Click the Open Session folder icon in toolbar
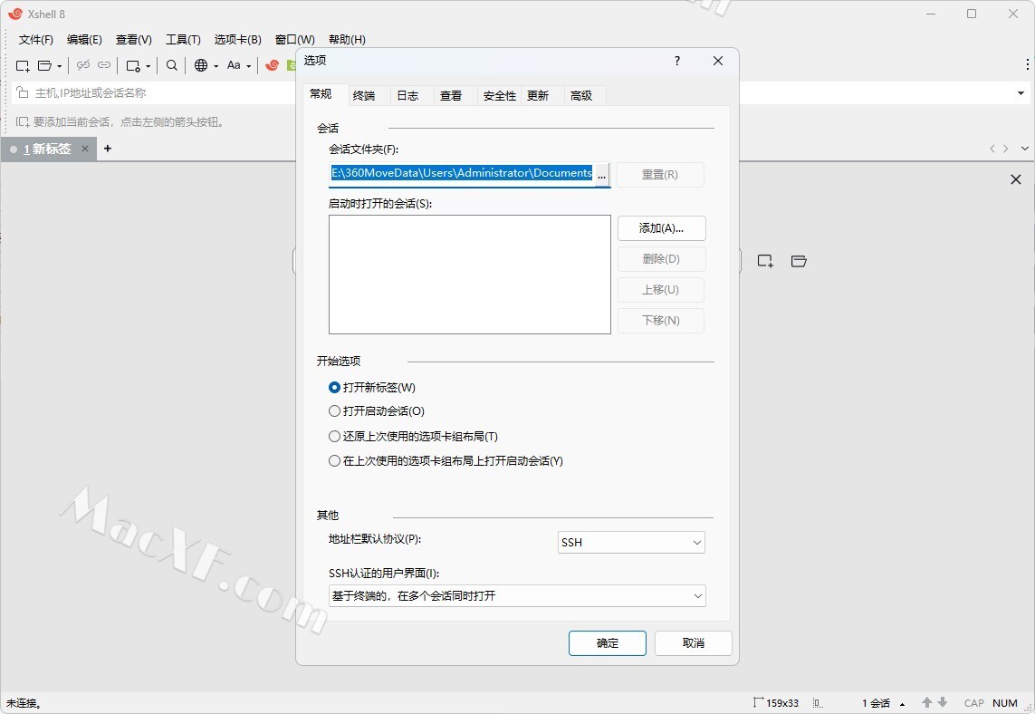 point(45,65)
